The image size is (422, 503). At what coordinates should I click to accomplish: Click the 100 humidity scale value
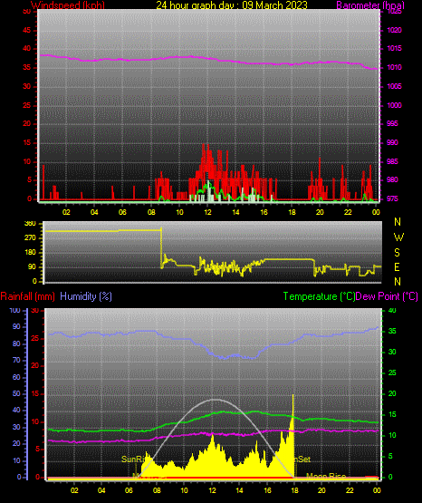(15, 311)
